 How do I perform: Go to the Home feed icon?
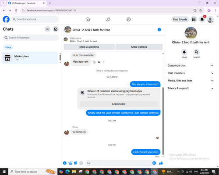coord(88,19)
